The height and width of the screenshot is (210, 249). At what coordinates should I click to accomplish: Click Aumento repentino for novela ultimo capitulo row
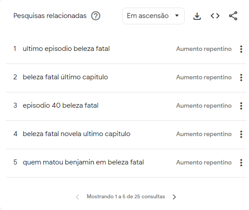point(204,134)
